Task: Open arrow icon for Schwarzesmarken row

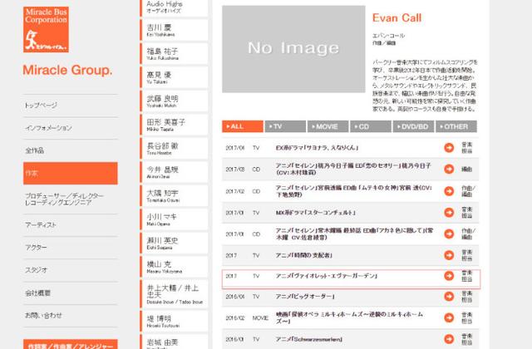Action: pos(449,339)
